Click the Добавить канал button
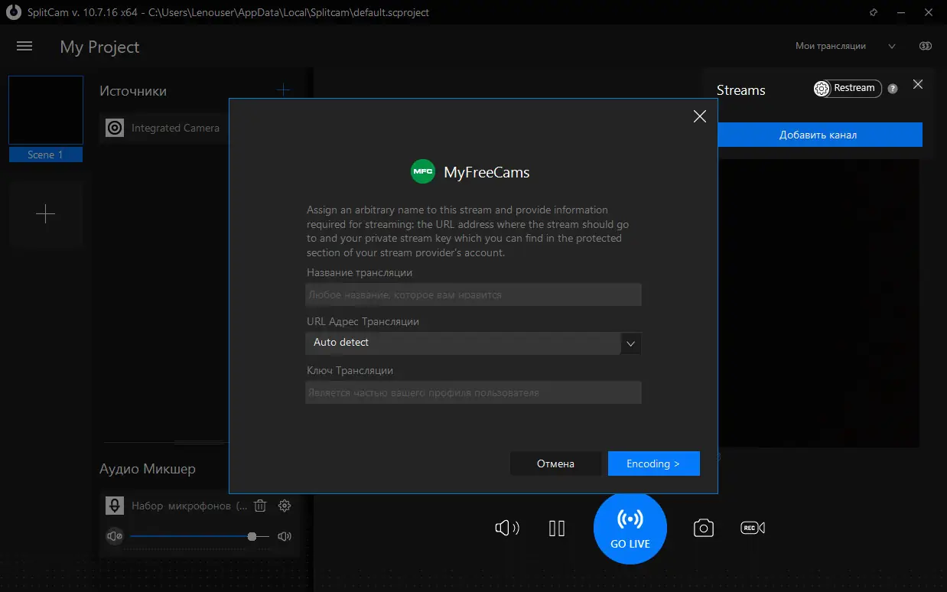Image resolution: width=947 pixels, height=592 pixels. (x=818, y=135)
